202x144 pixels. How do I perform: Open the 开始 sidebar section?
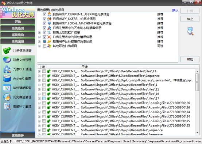click(x=18, y=21)
